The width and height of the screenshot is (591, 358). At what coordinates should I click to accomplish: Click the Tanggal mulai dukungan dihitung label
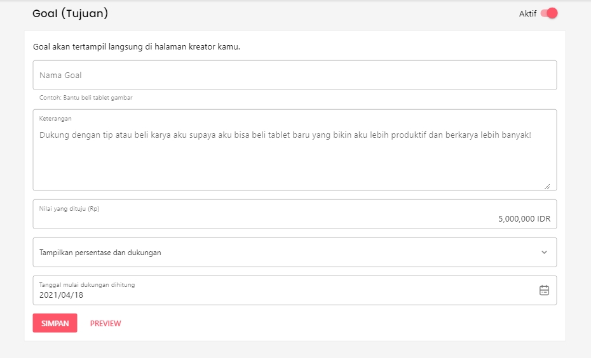(86, 285)
